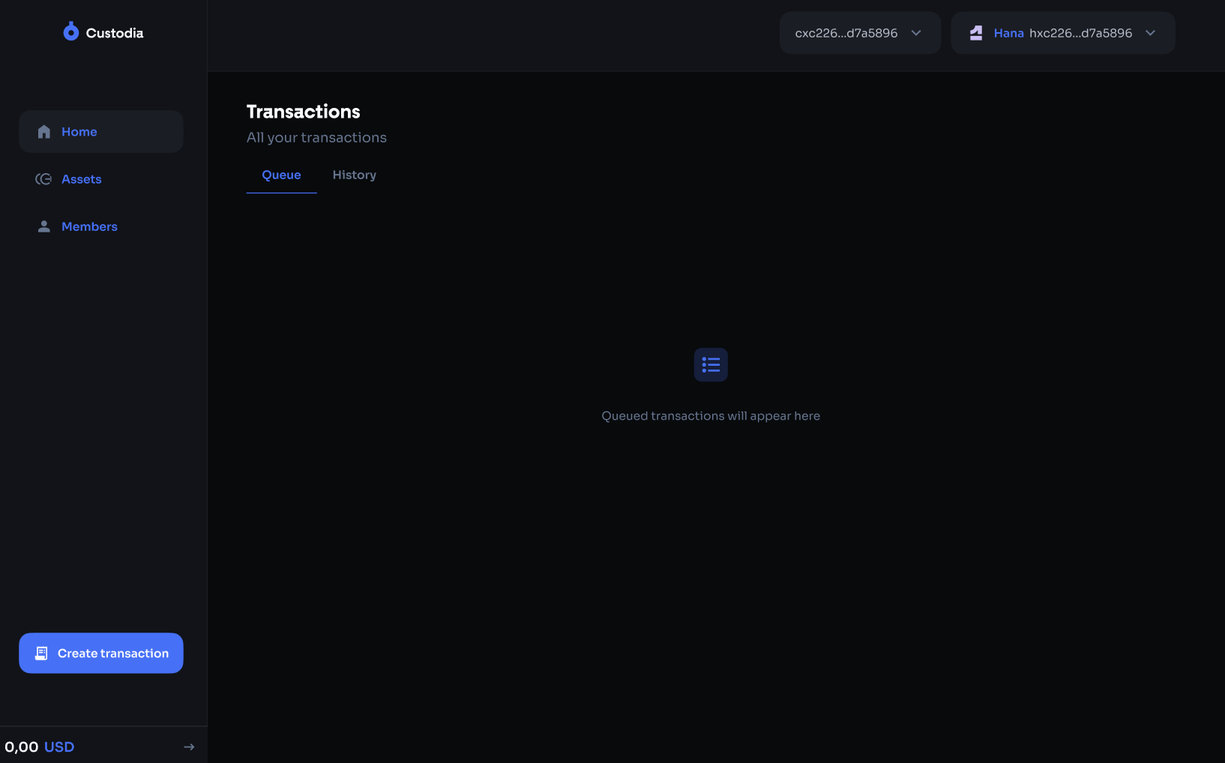This screenshot has height=763, width=1225.
Task: Click the Assets coin icon
Action: 43,179
